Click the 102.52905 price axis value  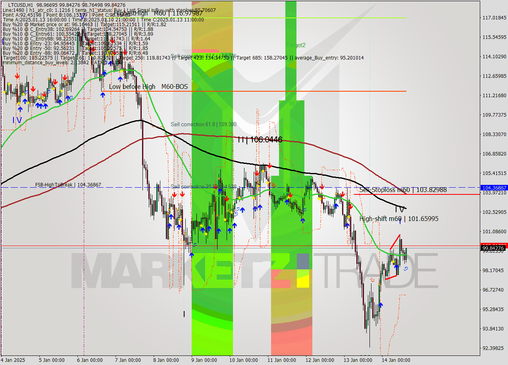(x=494, y=212)
